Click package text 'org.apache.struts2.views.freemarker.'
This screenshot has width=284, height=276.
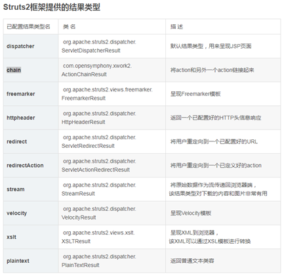[x=108, y=90]
